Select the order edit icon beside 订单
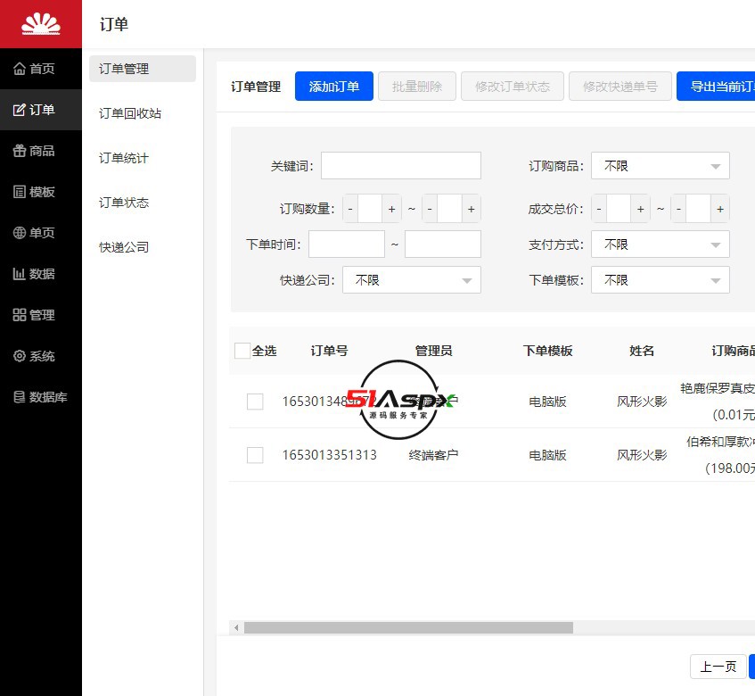 [20, 110]
